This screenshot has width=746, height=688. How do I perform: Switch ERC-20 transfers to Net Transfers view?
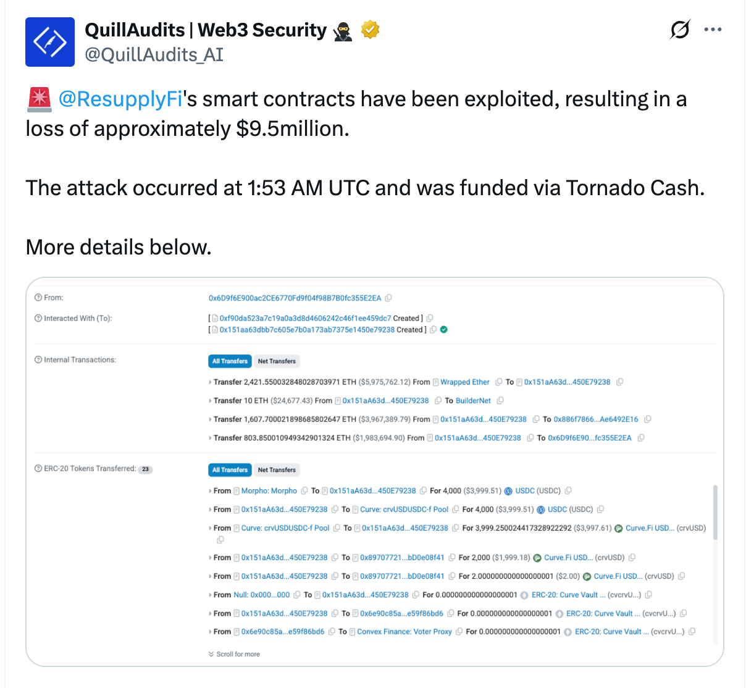(277, 469)
